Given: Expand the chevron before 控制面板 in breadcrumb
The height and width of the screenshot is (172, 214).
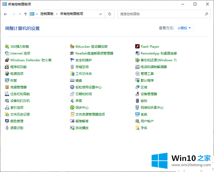Looking at the screenshot, I should coord(37,14).
